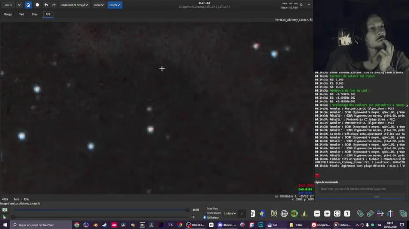
Task: Open Steam from the taskbar
Action: click(x=104, y=225)
